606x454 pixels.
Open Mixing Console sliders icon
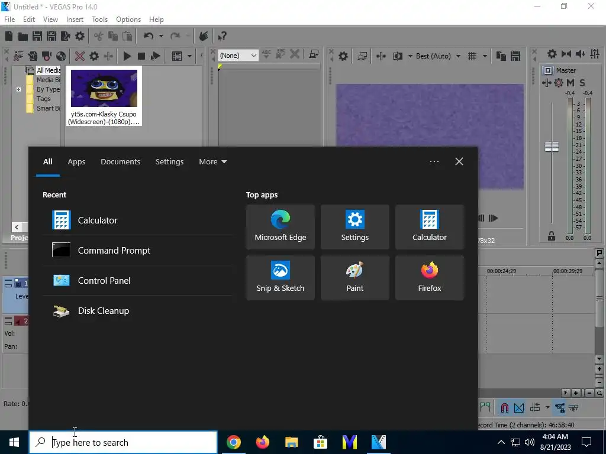click(595, 54)
